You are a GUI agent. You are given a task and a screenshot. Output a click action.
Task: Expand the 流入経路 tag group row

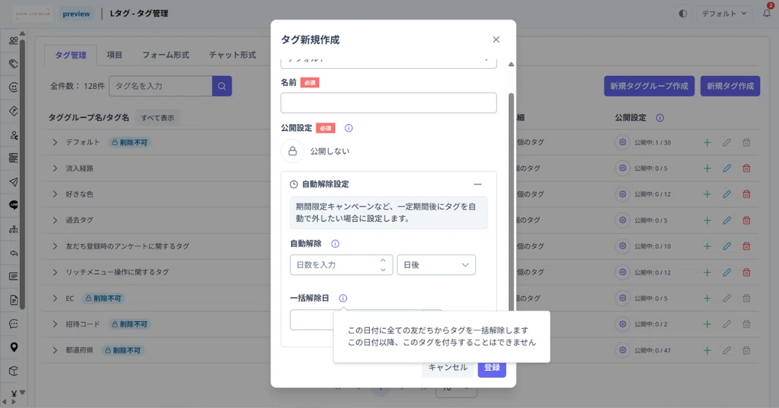click(55, 168)
